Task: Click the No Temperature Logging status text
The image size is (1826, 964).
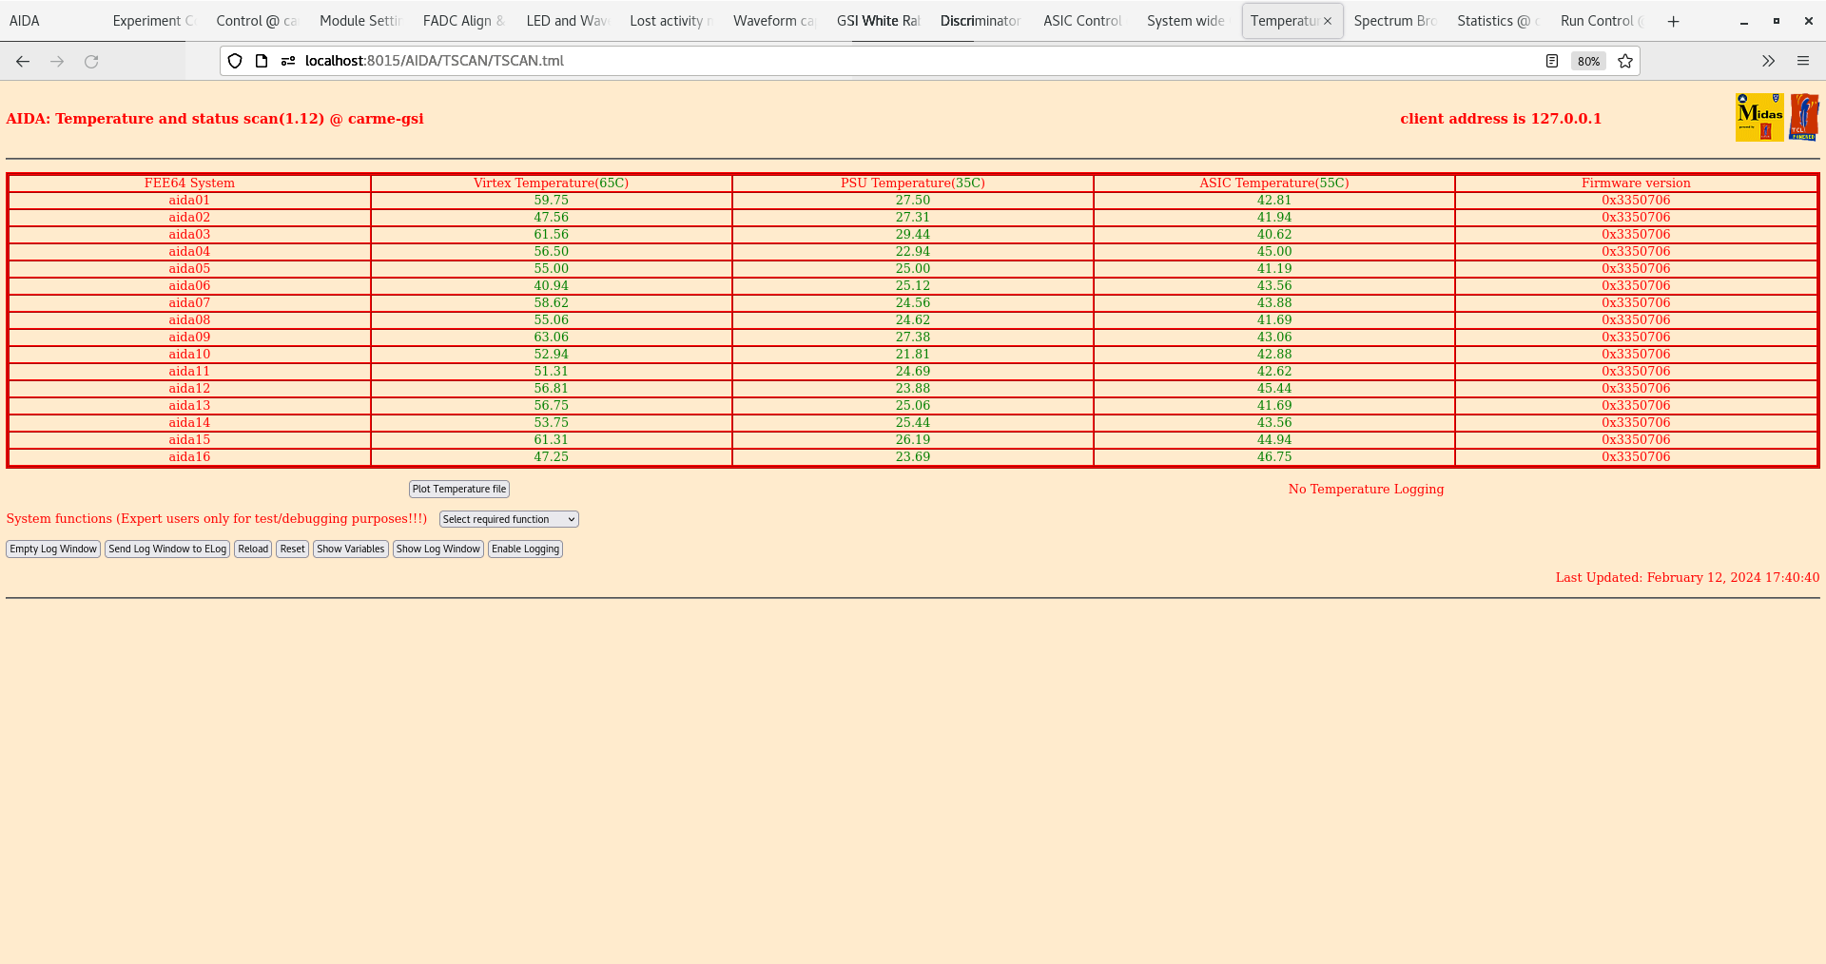Action: [x=1366, y=489]
